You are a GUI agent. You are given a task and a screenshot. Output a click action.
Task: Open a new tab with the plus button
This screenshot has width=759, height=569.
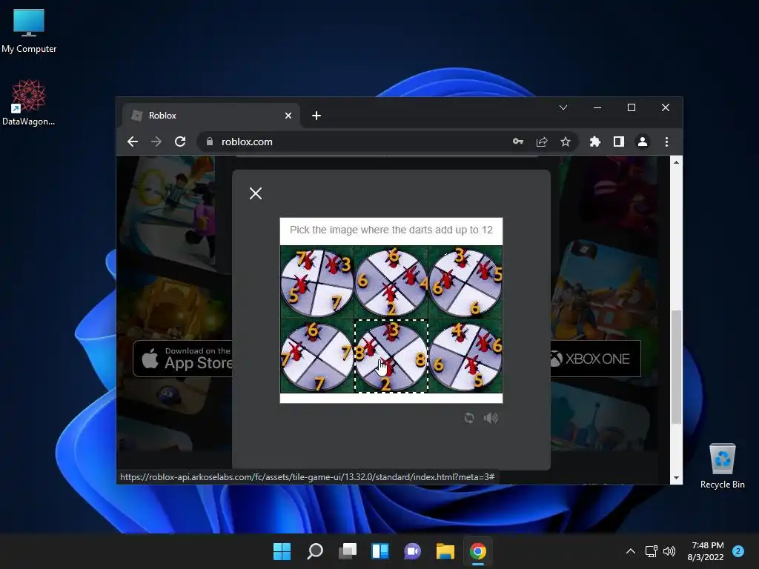(x=316, y=116)
